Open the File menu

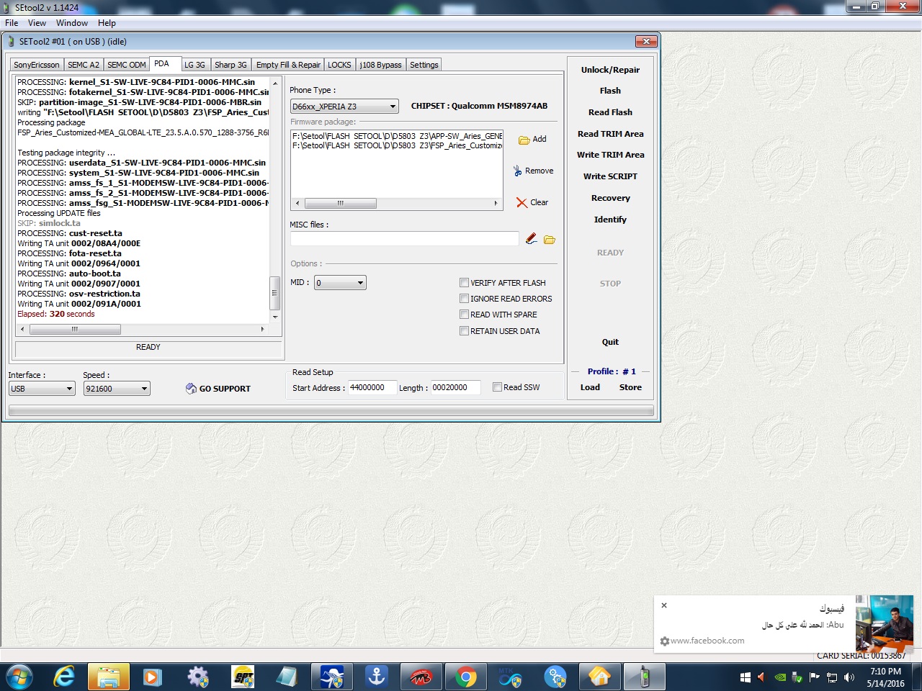pyautogui.click(x=12, y=23)
